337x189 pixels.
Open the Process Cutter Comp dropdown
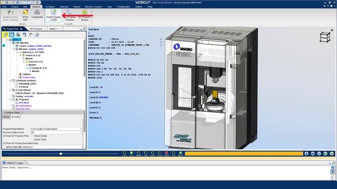pyautogui.click(x=56, y=132)
